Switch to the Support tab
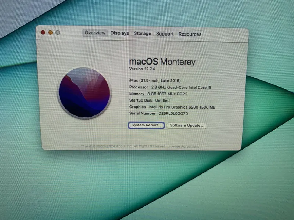Image resolution: width=294 pixels, height=220 pixels. click(165, 34)
